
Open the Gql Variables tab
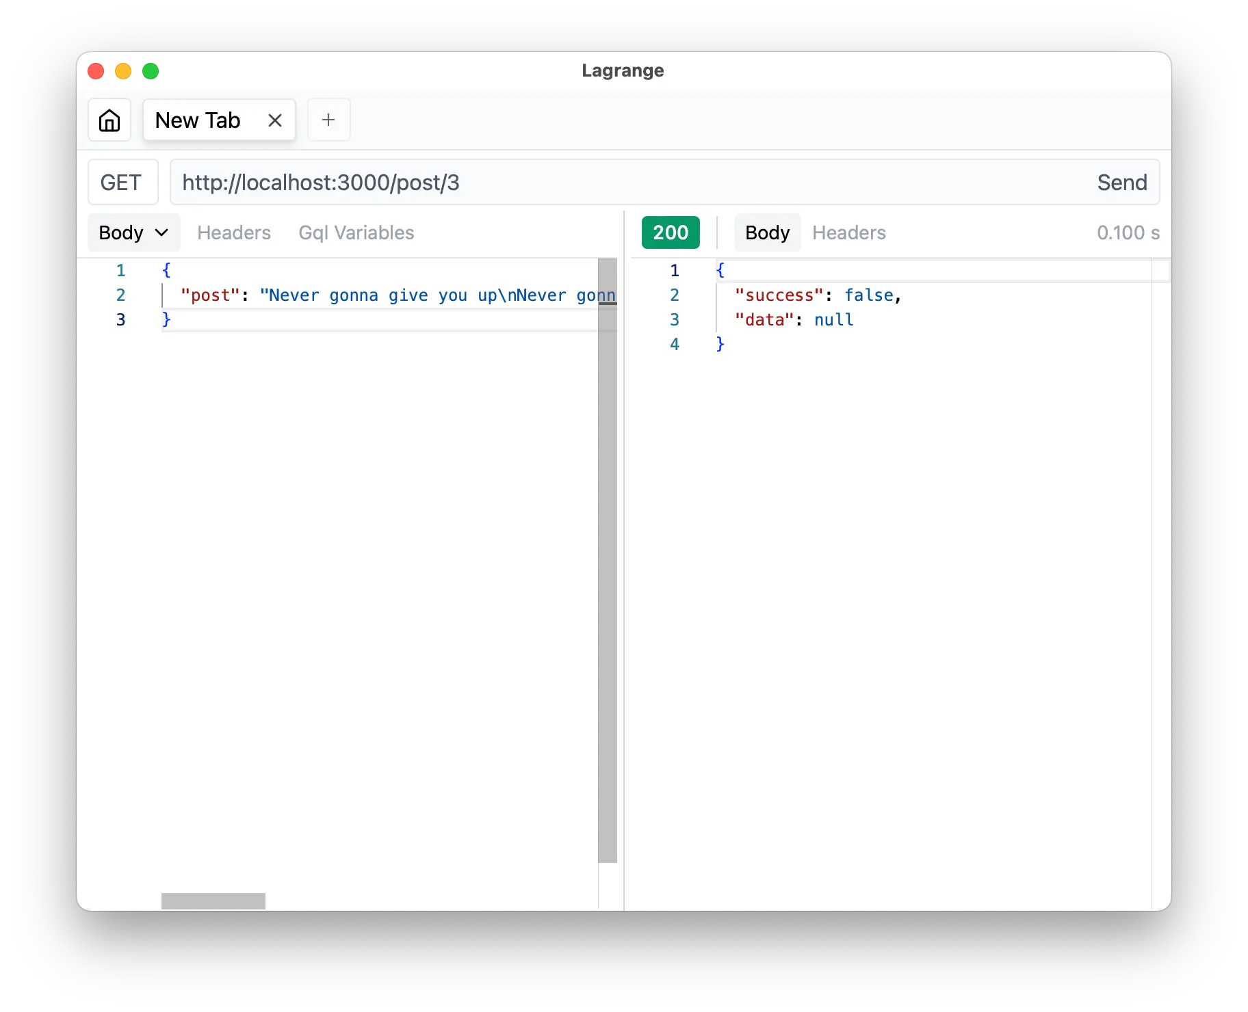pos(356,232)
